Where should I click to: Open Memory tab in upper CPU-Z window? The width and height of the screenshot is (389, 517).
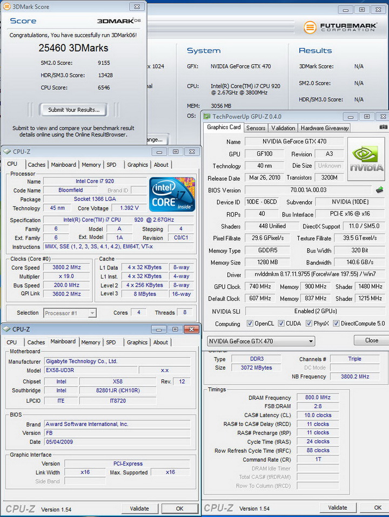click(x=91, y=165)
